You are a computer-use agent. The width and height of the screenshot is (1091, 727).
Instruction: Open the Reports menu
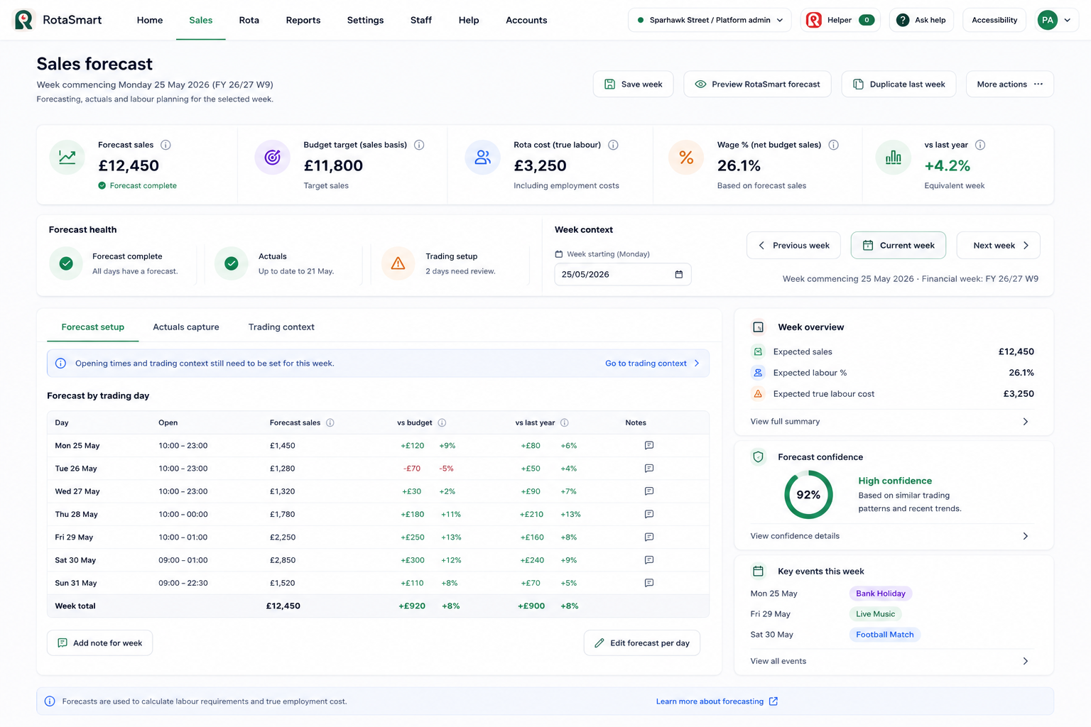303,20
